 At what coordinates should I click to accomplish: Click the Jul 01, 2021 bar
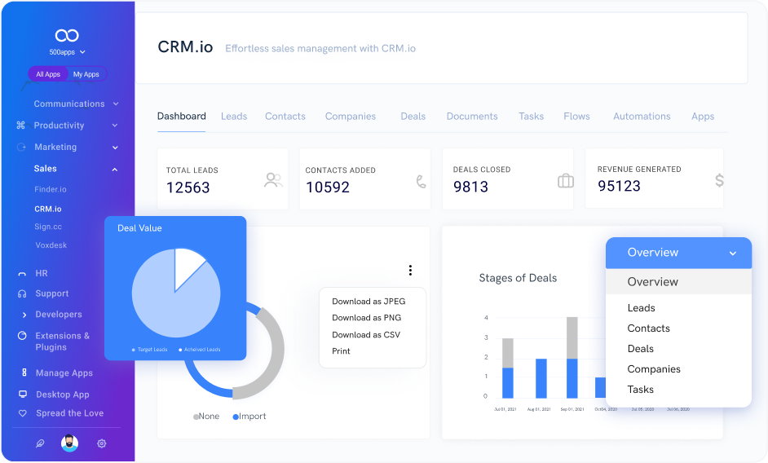tap(508, 368)
